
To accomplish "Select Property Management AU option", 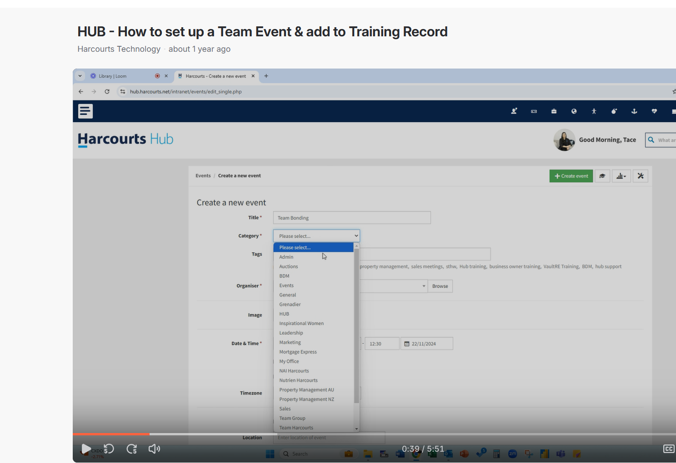I will point(313,390).
